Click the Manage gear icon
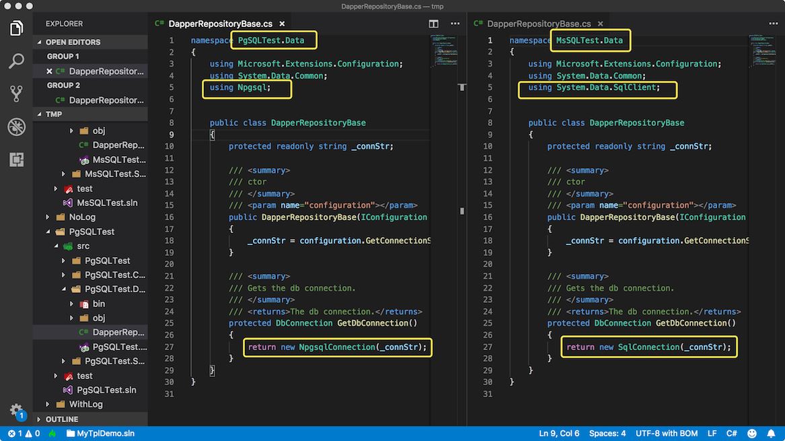The width and height of the screenshot is (785, 441). (16, 410)
